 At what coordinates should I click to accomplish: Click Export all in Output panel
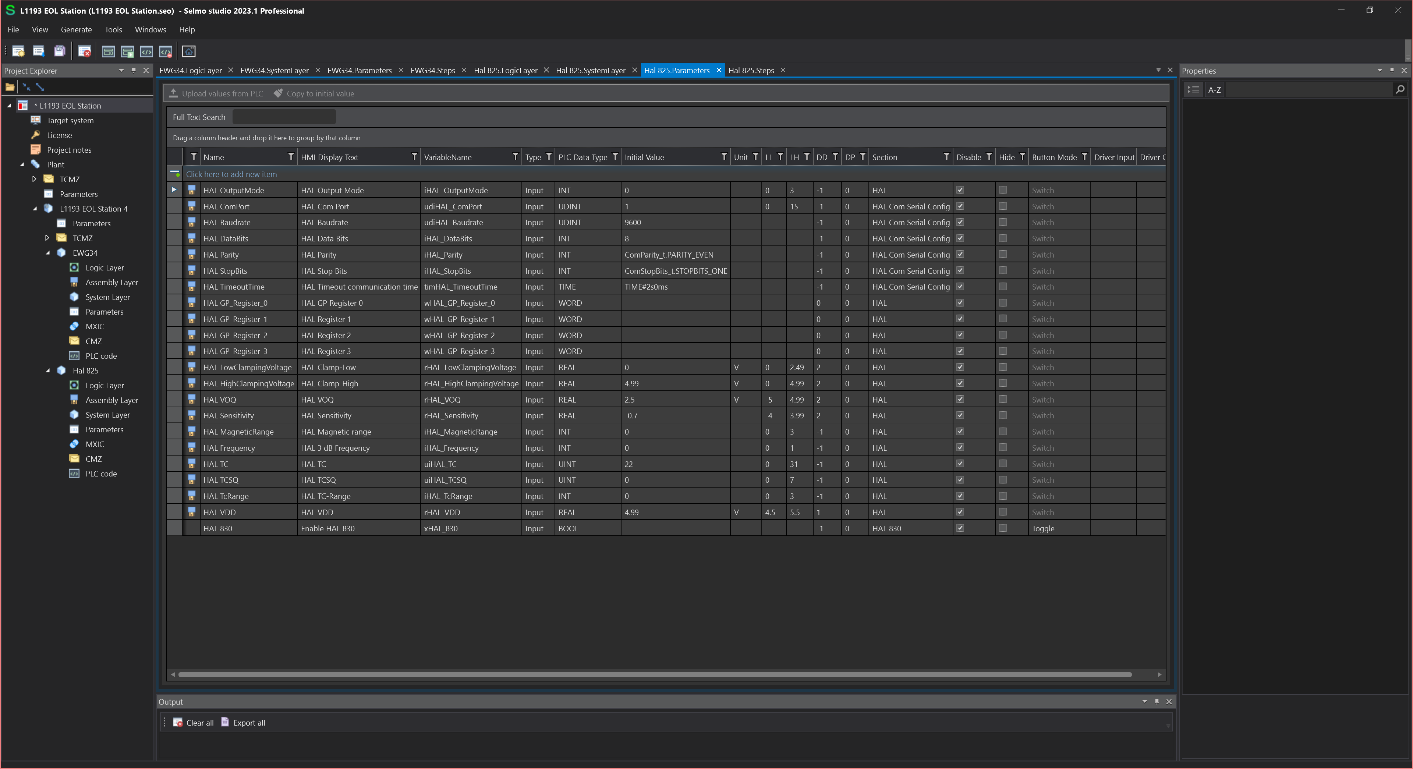(243, 722)
